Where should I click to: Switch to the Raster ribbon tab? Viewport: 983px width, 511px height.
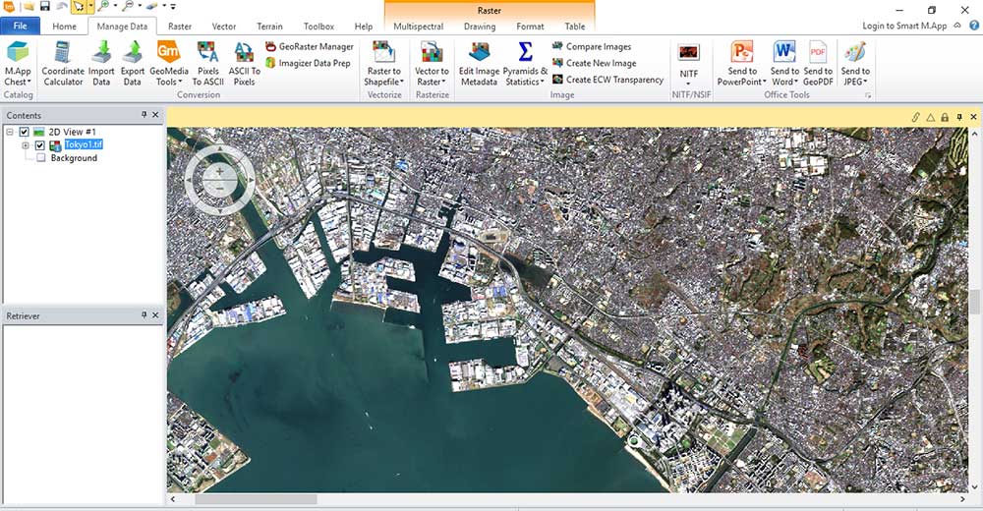tap(179, 27)
